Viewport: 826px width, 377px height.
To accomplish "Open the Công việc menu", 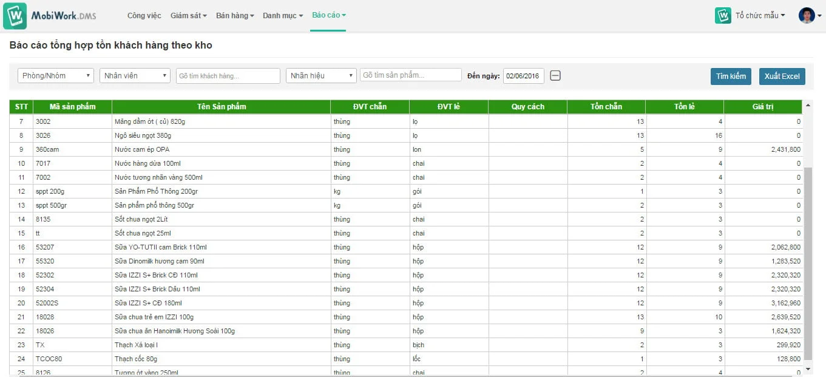I will [144, 16].
